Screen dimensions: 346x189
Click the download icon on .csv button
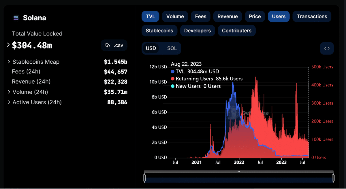[107, 46]
